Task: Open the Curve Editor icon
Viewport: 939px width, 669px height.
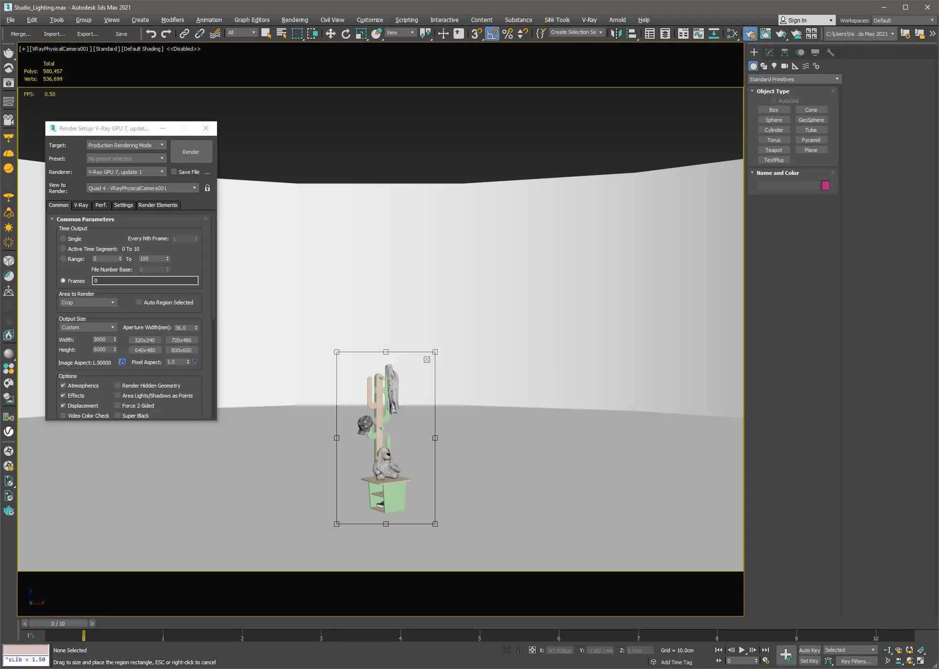Action: (x=698, y=33)
